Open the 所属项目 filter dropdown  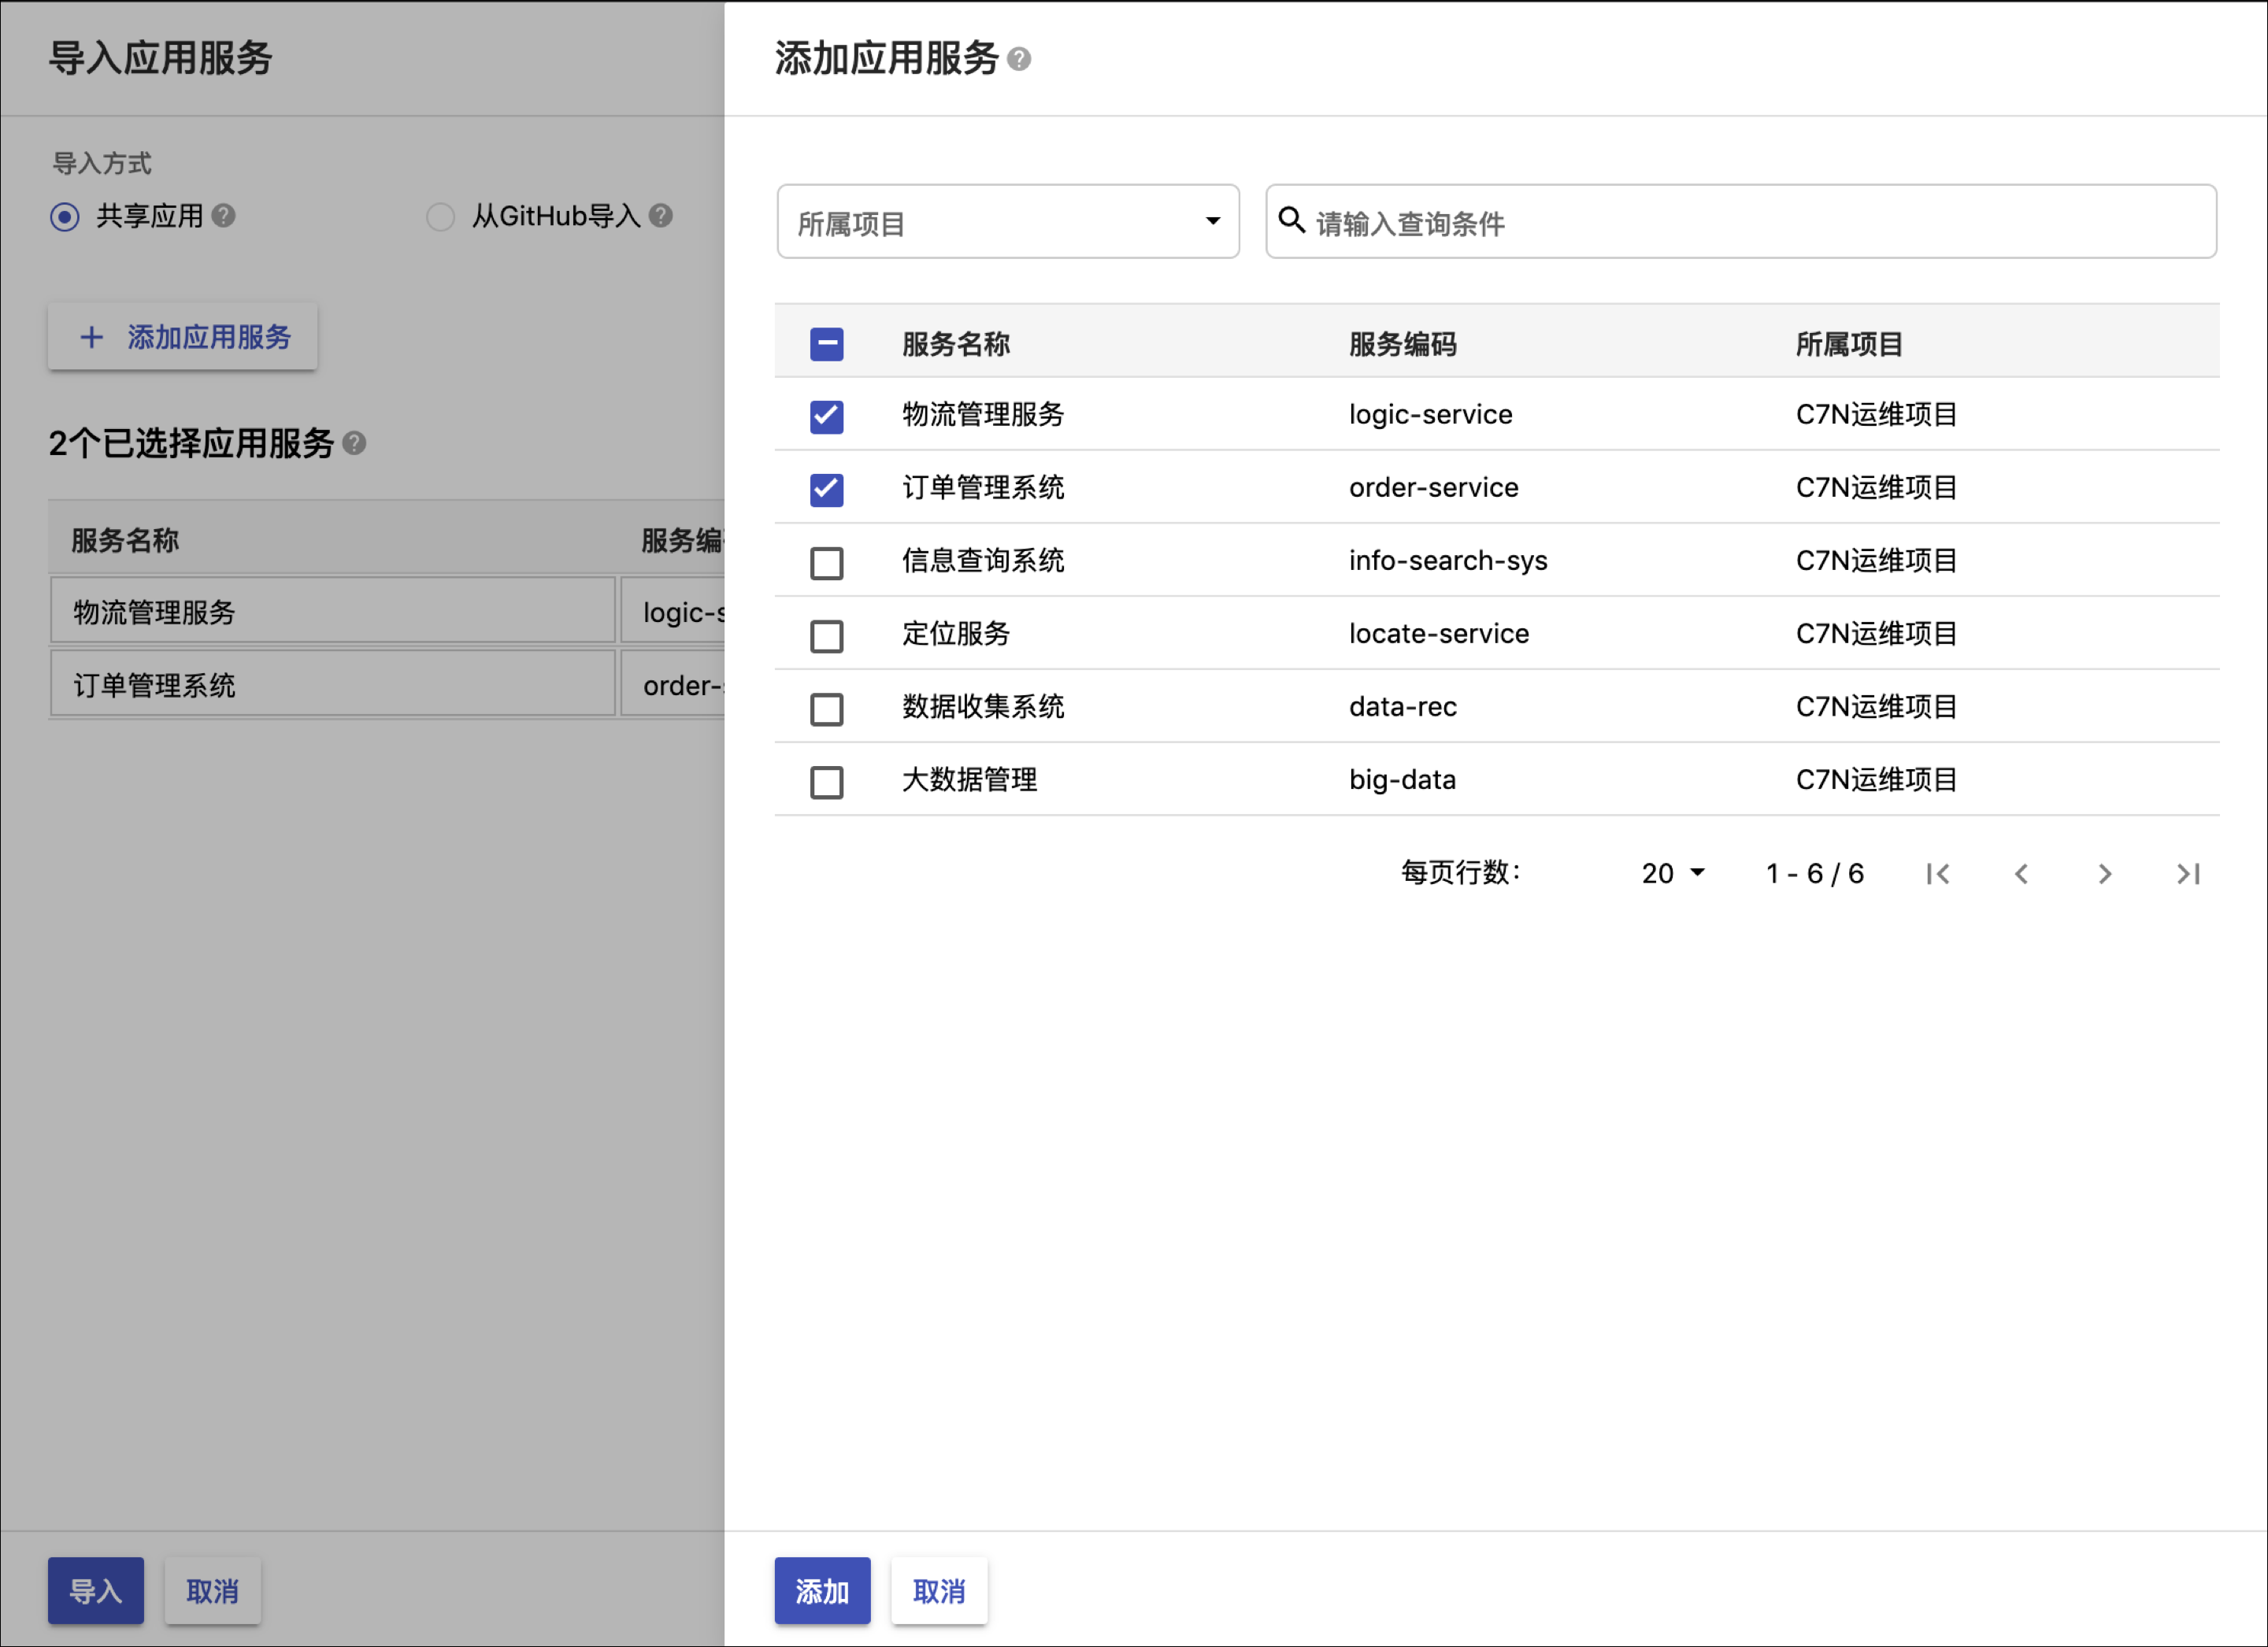pyautogui.click(x=1008, y=222)
